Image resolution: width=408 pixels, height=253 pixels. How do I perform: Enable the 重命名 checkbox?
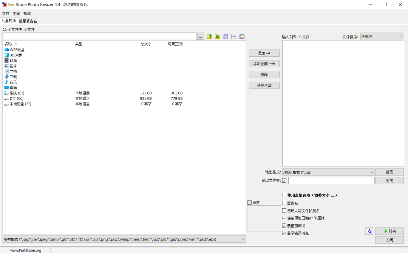click(284, 203)
